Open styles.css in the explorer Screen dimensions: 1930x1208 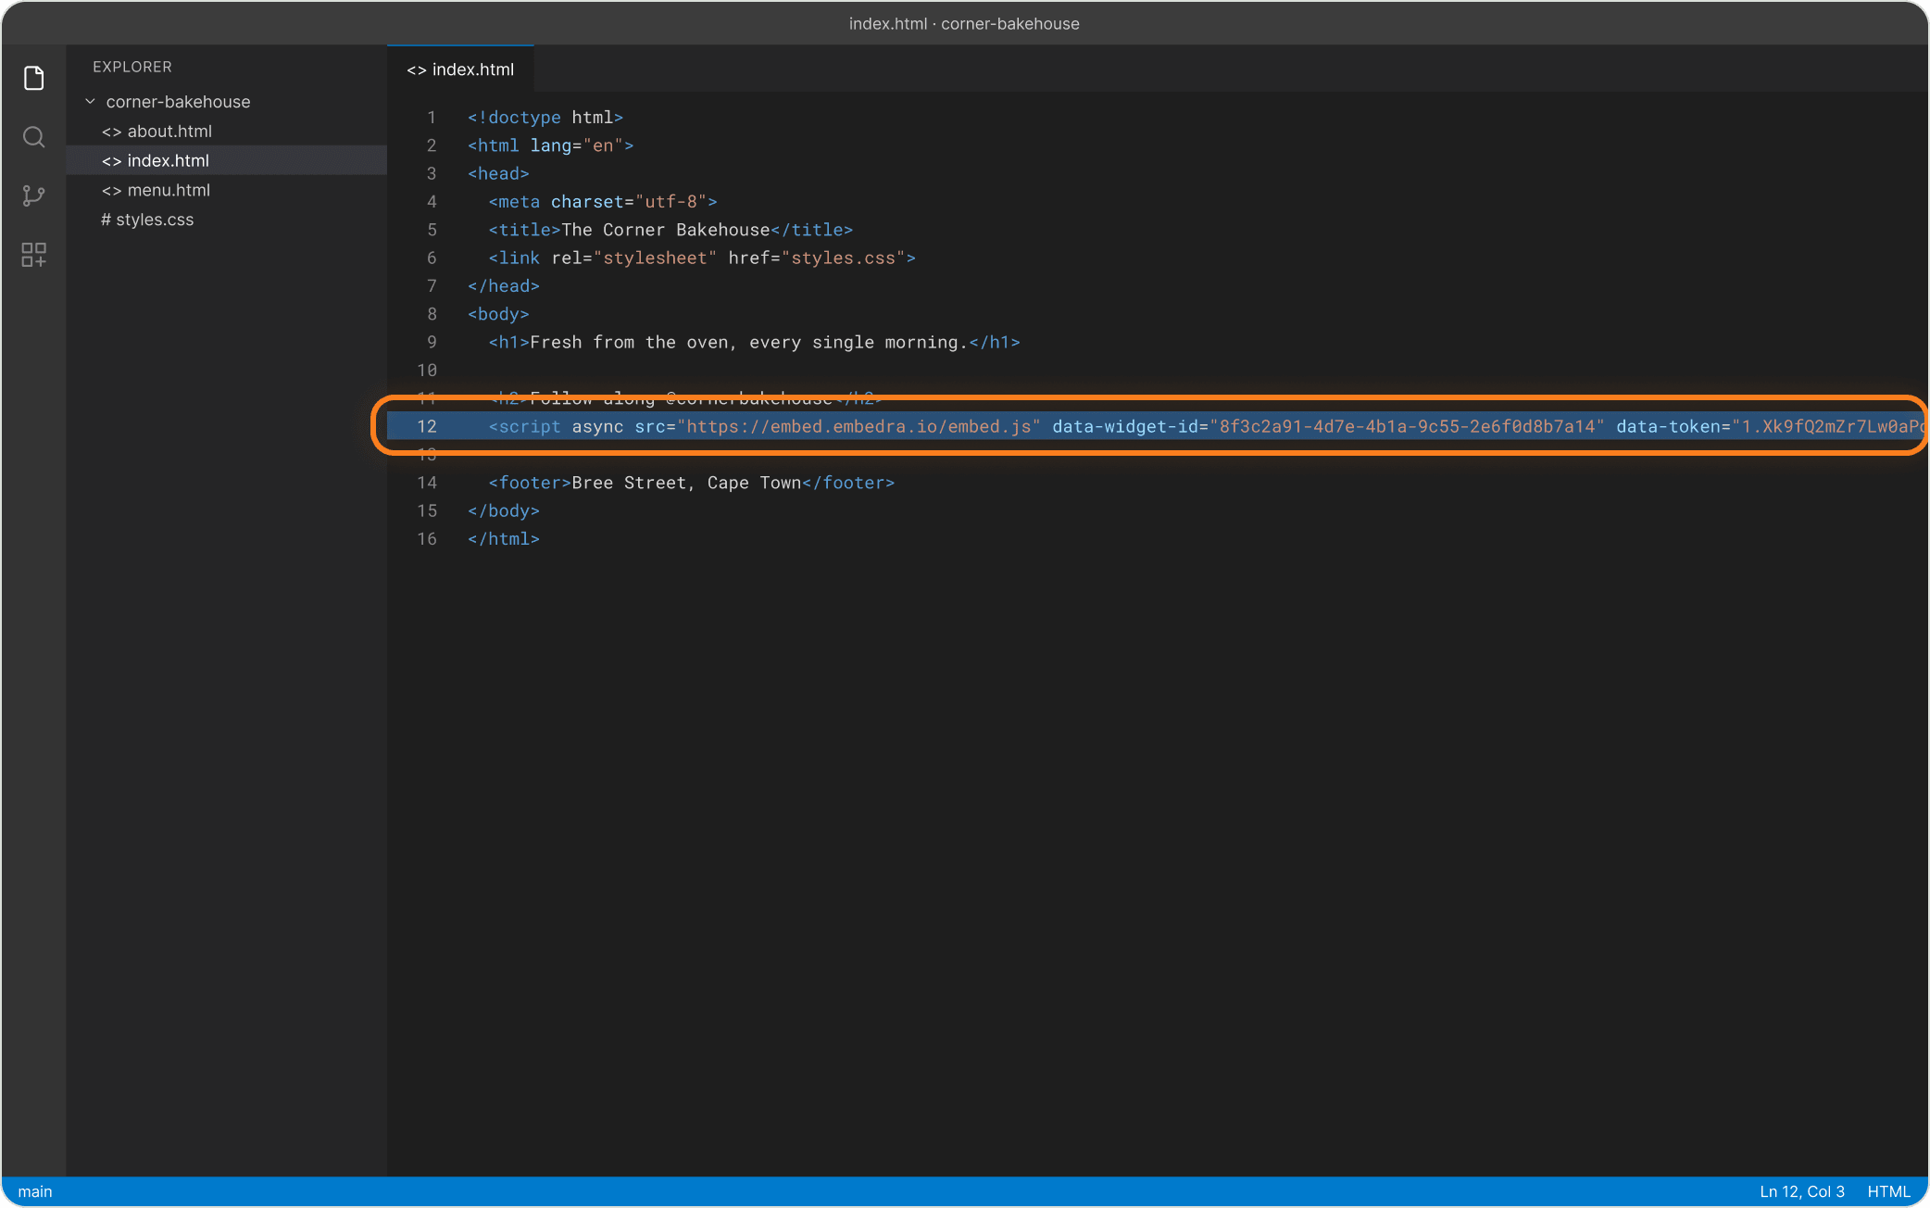click(x=227, y=220)
